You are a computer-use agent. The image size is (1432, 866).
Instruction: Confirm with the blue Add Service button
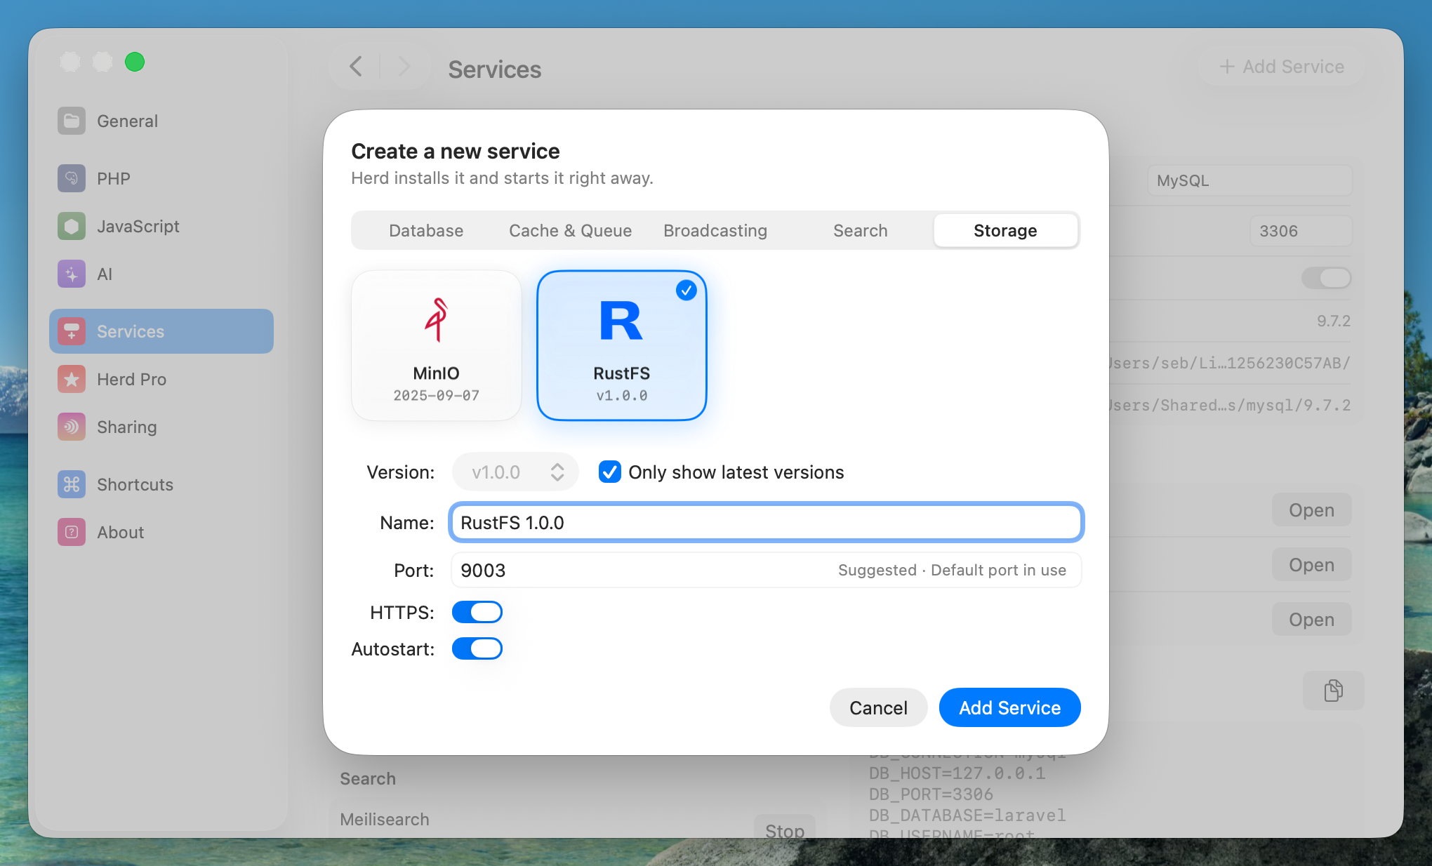pyautogui.click(x=1009, y=707)
